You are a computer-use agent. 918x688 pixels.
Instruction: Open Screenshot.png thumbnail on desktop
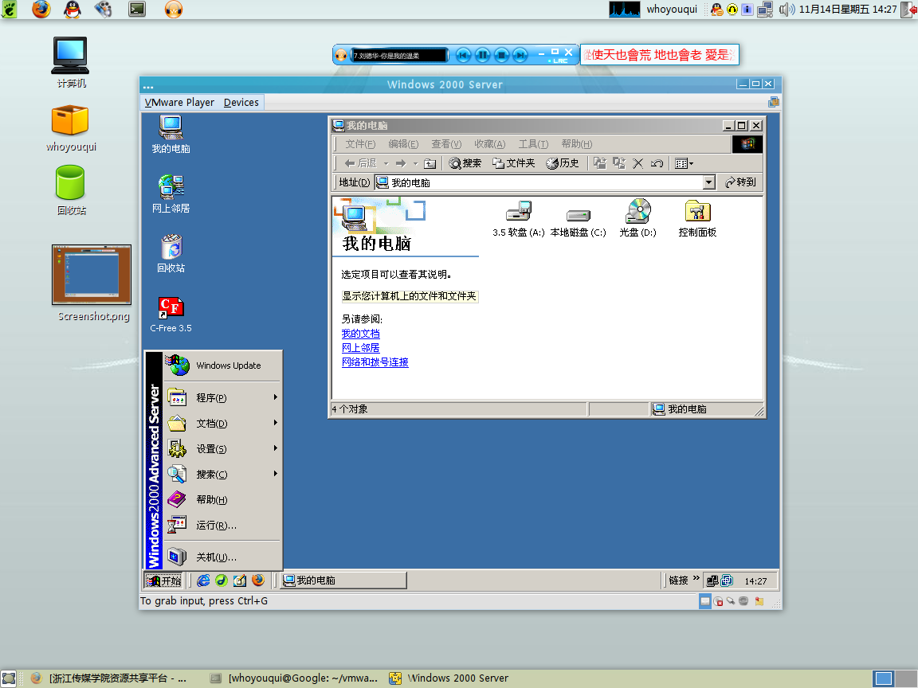[x=92, y=283]
